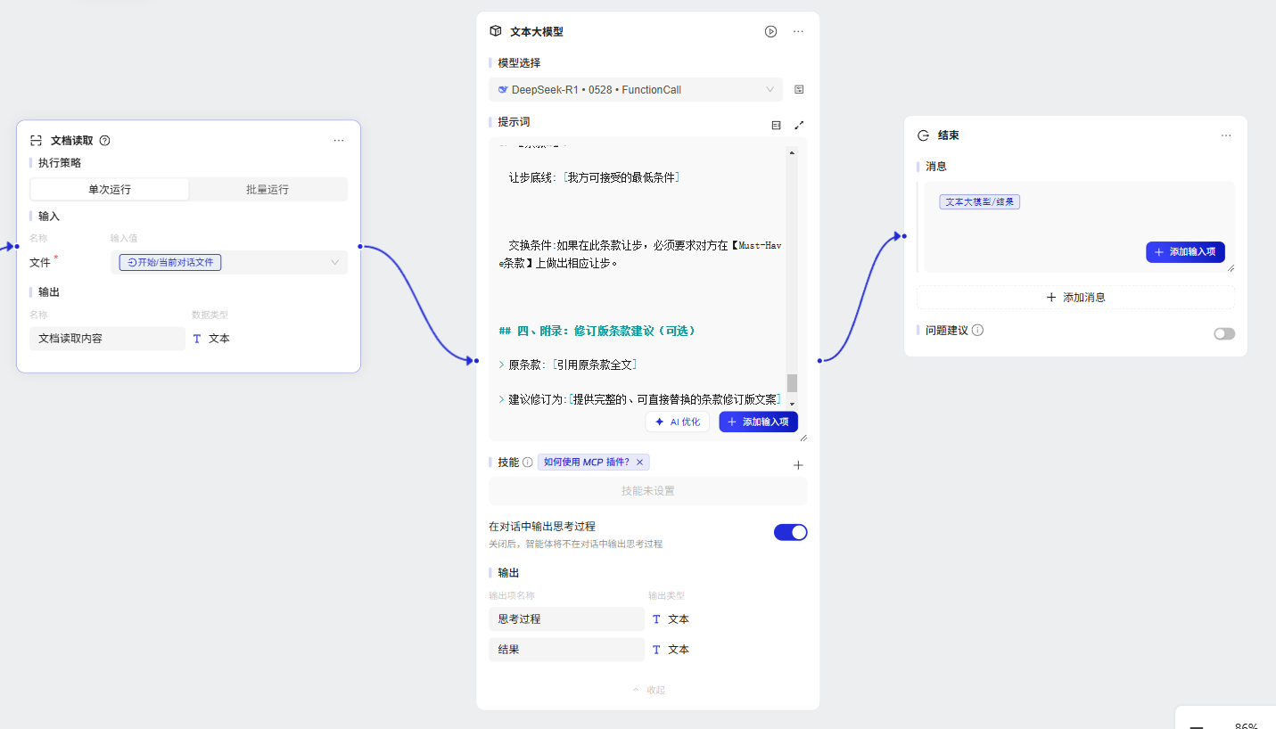This screenshot has width=1276, height=729.
Task: Dismiss the 如何使用 MCP 插件 tag
Action: tap(639, 463)
